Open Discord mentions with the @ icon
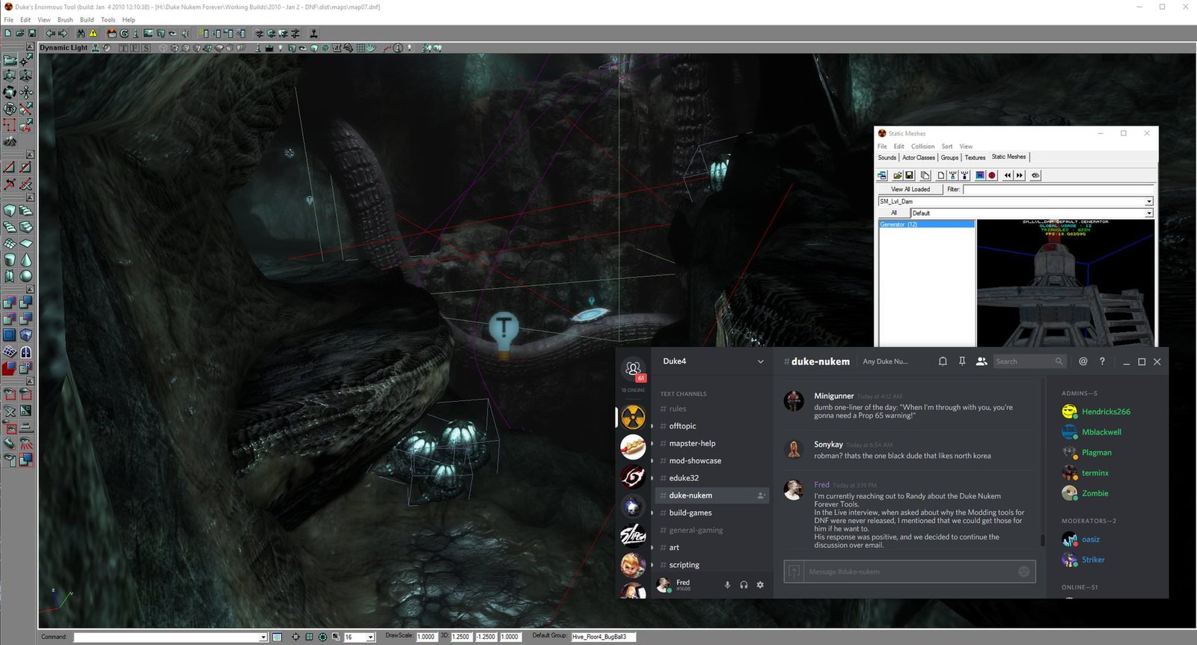1197x645 pixels. [1083, 361]
